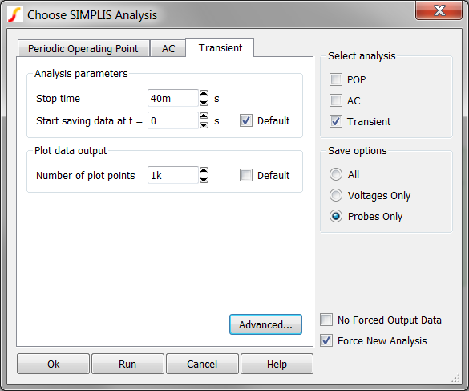
Task: Close the Choose SIMPLIS Analysis dialog
Action: pos(439,10)
